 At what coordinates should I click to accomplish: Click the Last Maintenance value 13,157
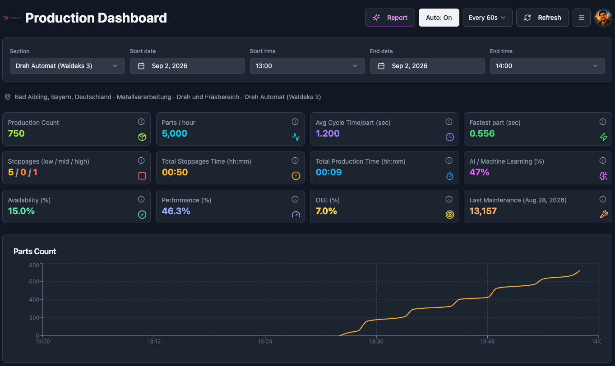point(483,211)
